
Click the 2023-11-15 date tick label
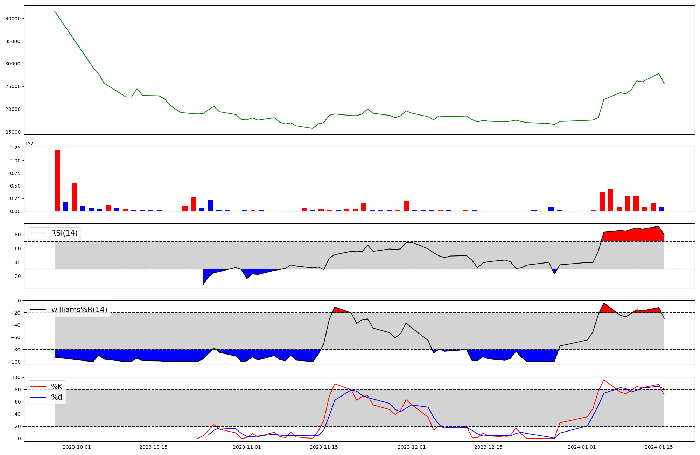pos(324,447)
